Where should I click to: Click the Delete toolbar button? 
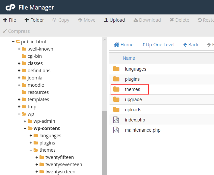click(x=179, y=20)
